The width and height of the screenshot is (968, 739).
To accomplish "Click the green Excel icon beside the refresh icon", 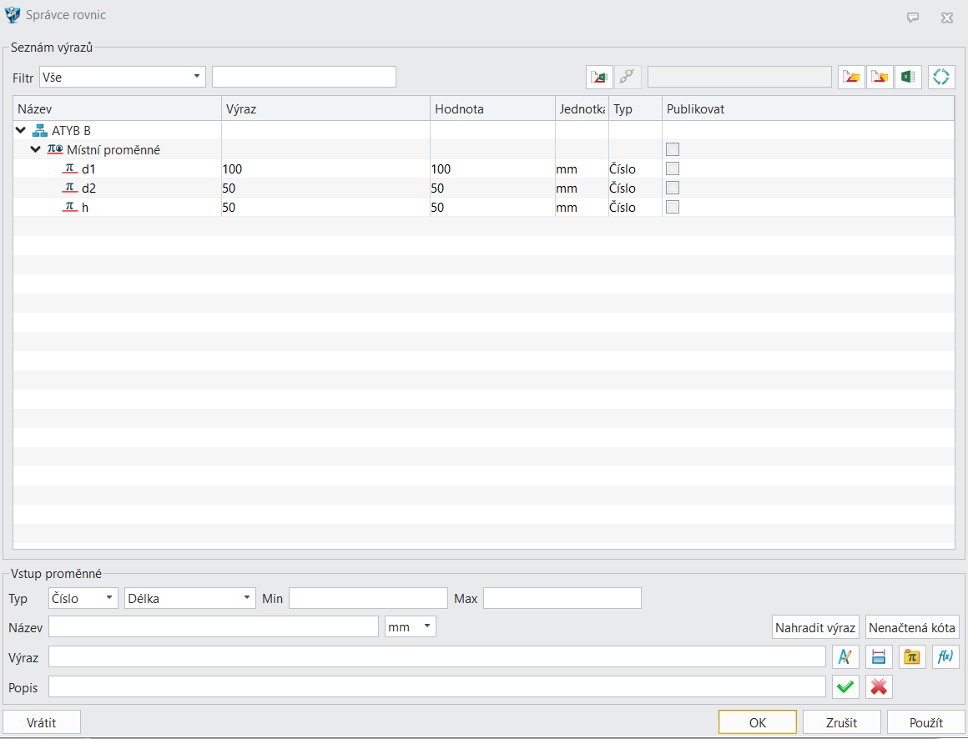I will (908, 77).
